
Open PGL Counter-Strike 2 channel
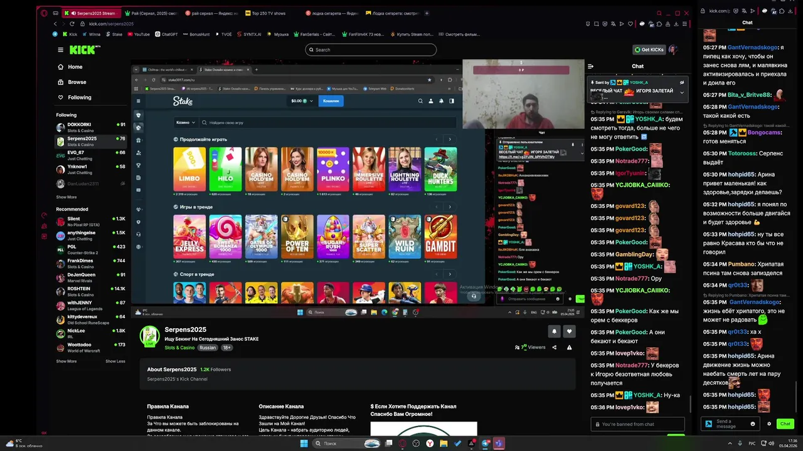click(x=92, y=249)
